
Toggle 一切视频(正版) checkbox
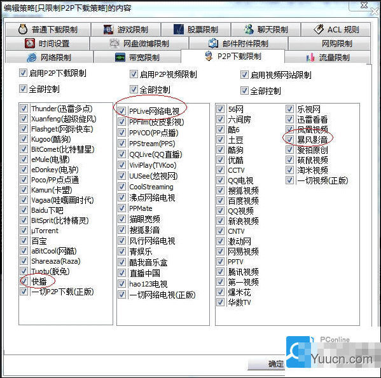(289, 180)
